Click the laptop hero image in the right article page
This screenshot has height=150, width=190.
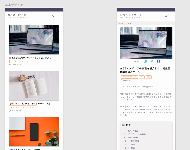(146, 43)
